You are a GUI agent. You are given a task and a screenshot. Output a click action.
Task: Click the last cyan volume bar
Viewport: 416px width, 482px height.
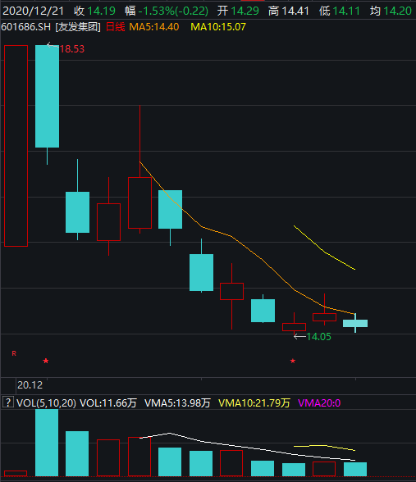(355, 469)
